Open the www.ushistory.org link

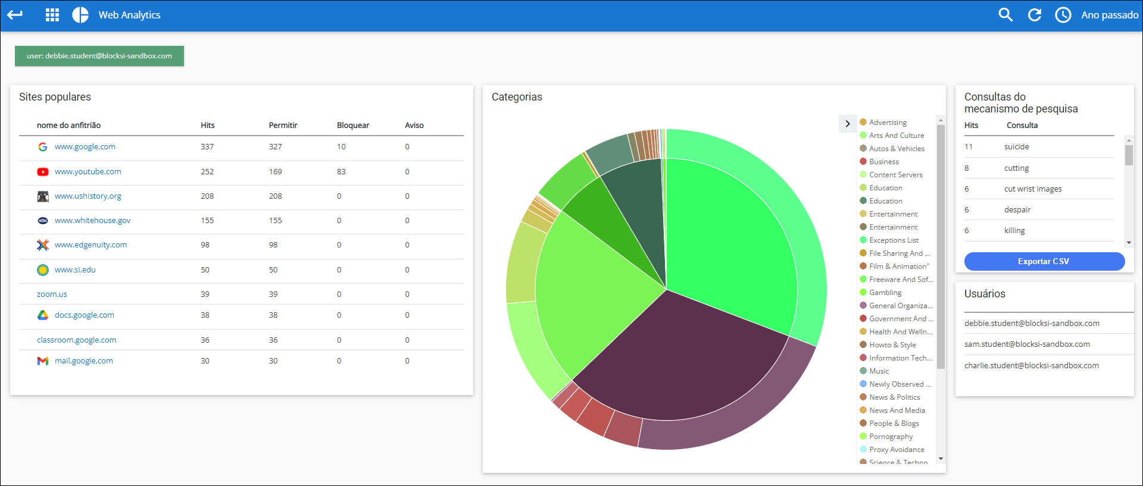(x=88, y=196)
